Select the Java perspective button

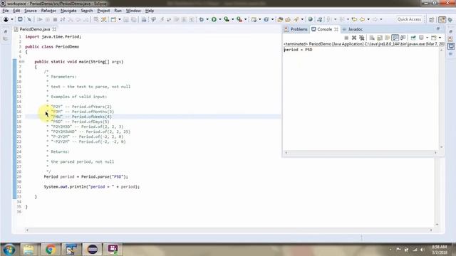point(442,19)
